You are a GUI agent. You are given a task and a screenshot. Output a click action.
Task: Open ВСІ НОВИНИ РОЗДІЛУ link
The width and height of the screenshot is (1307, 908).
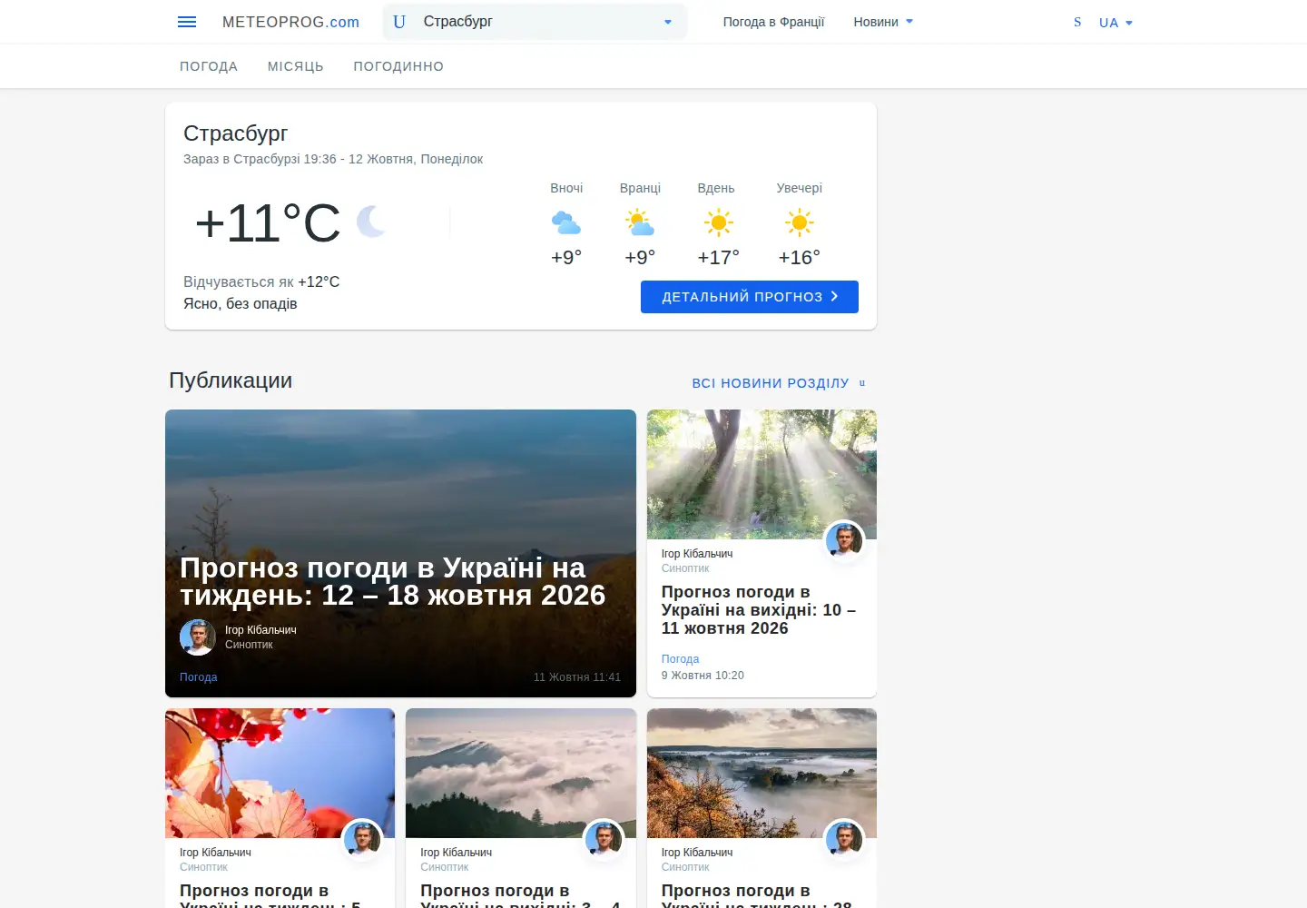[x=771, y=383]
